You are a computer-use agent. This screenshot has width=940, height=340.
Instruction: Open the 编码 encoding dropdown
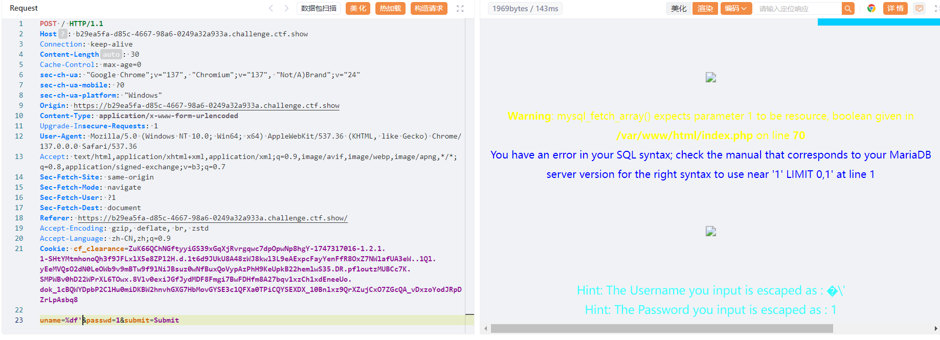tap(735, 9)
